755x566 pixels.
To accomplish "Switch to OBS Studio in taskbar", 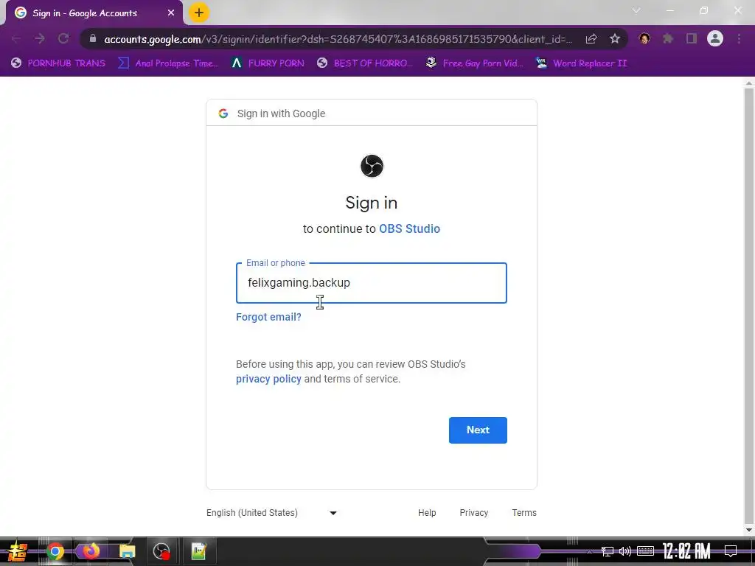I will (161, 551).
